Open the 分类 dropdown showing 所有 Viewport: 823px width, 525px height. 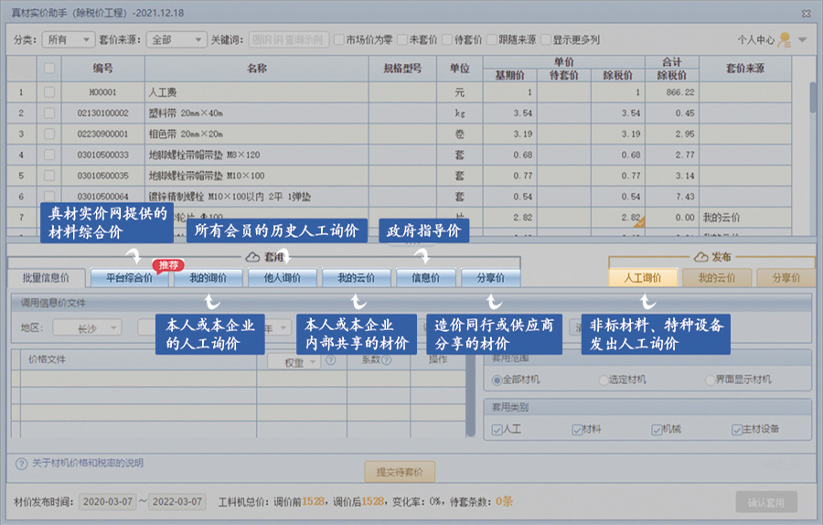(x=69, y=40)
